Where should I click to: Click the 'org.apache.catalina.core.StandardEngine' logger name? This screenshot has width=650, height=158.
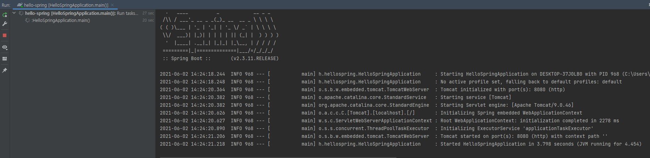coord(374,105)
